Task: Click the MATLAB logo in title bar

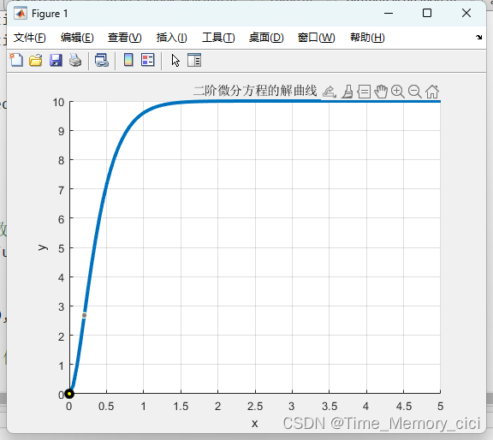Action: pos(21,14)
